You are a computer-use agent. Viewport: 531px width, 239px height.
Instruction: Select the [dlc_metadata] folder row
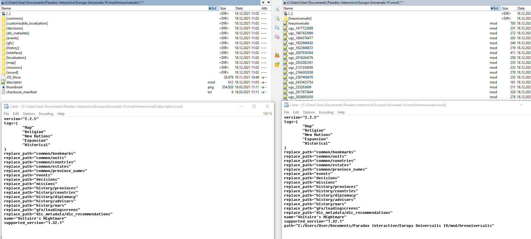136,33
